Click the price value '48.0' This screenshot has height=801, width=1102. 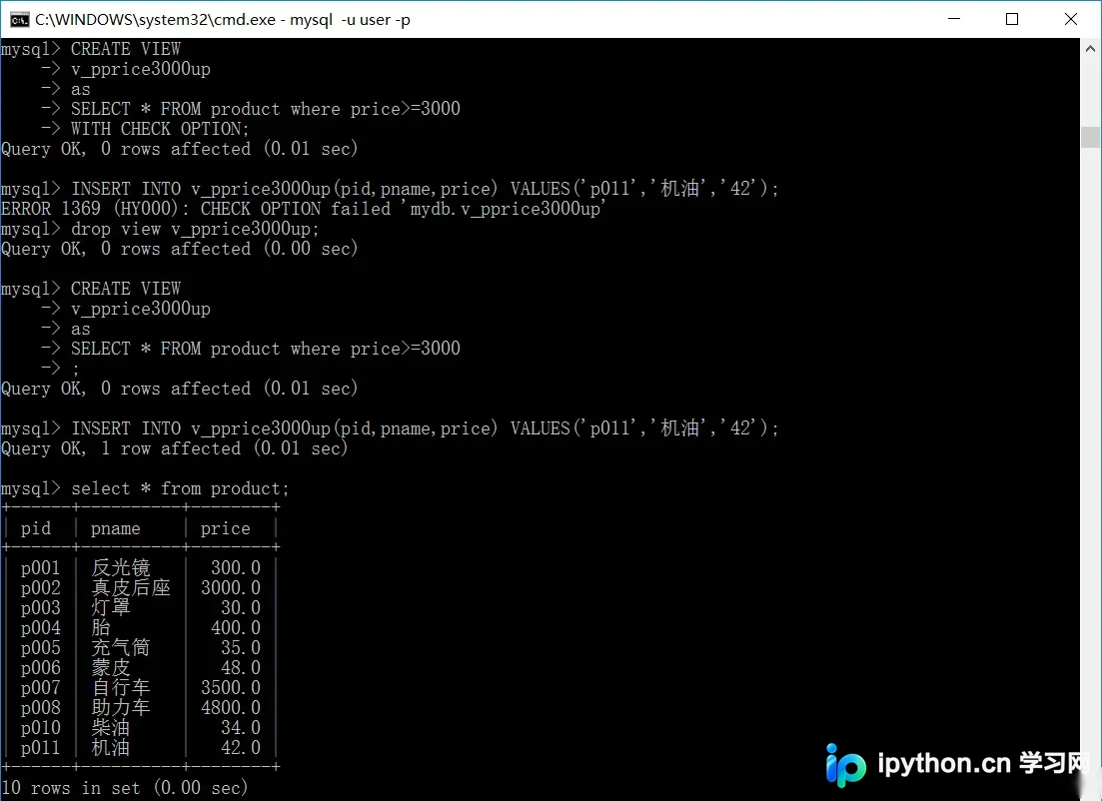coord(241,667)
